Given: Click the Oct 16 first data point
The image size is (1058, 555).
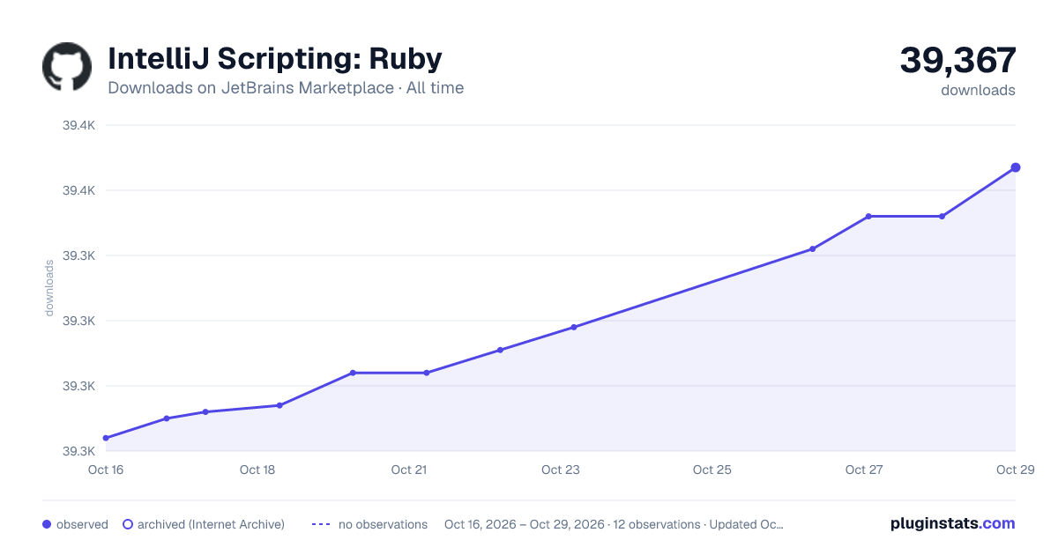Looking at the screenshot, I should [x=106, y=438].
